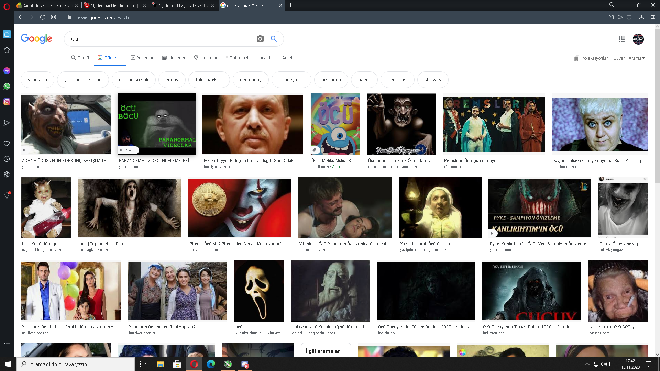Go back to previous page
The image size is (660, 371).
pyautogui.click(x=20, y=17)
